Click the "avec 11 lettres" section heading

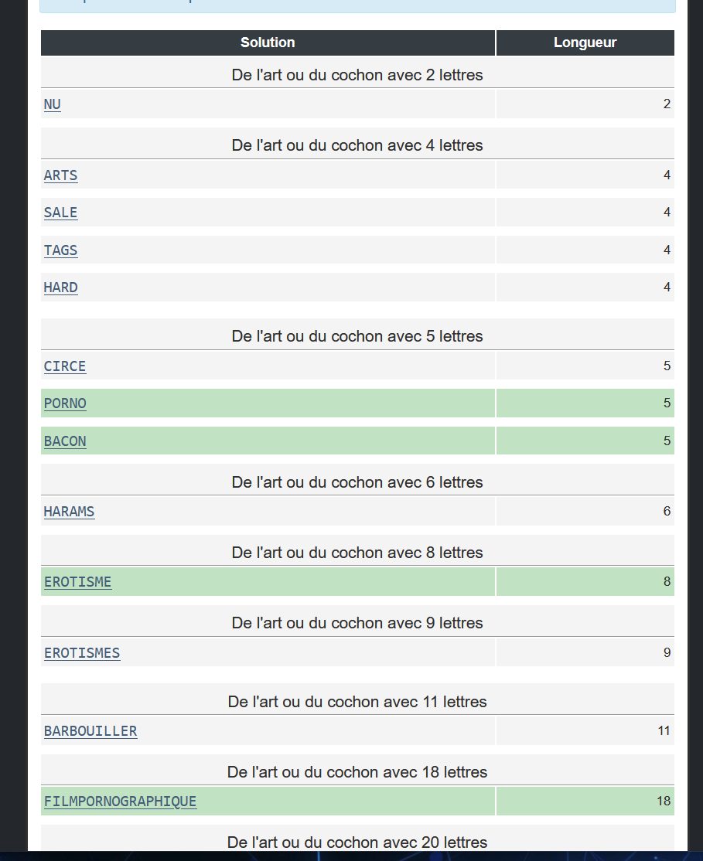point(357,702)
